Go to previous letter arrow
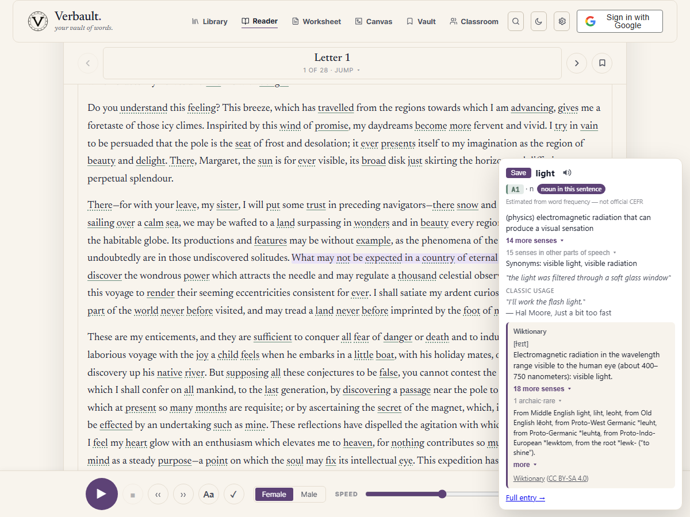The image size is (690, 517). click(x=88, y=63)
